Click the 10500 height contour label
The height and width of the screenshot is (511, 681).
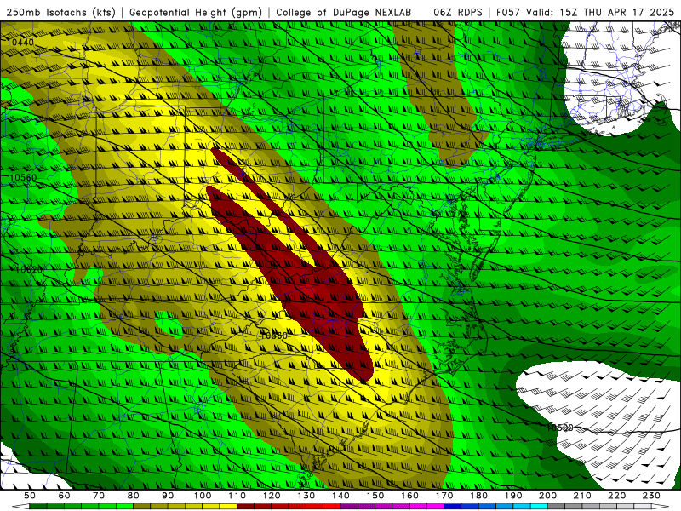560,428
